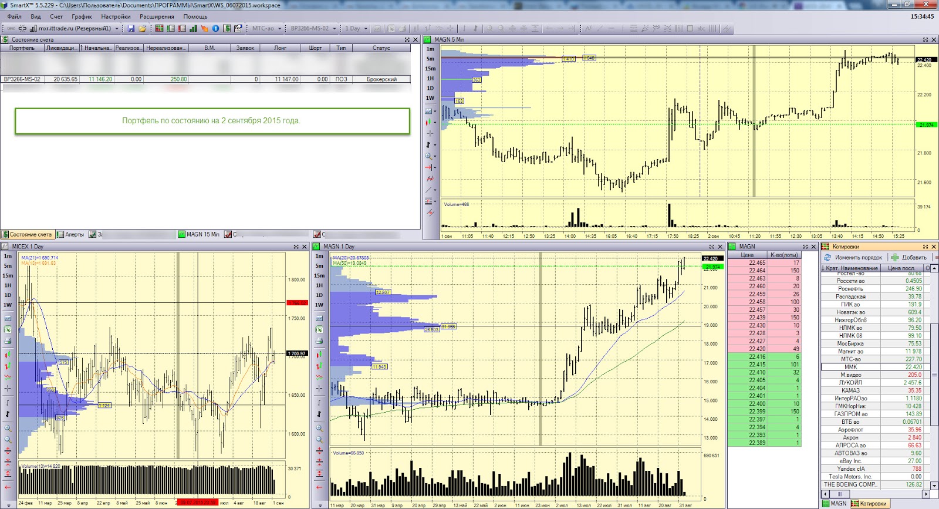Image resolution: width=939 pixels, height=509 pixels.
Task: Select 1H timeframe in MAGN 1 Day chart
Action: [319, 285]
